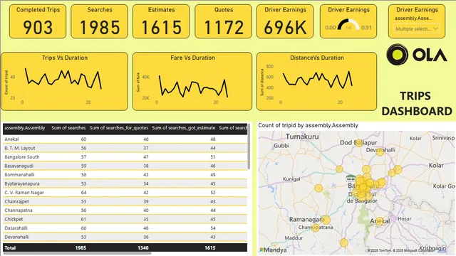
Task: Click the Total estimate value 1615
Action: (x=209, y=248)
